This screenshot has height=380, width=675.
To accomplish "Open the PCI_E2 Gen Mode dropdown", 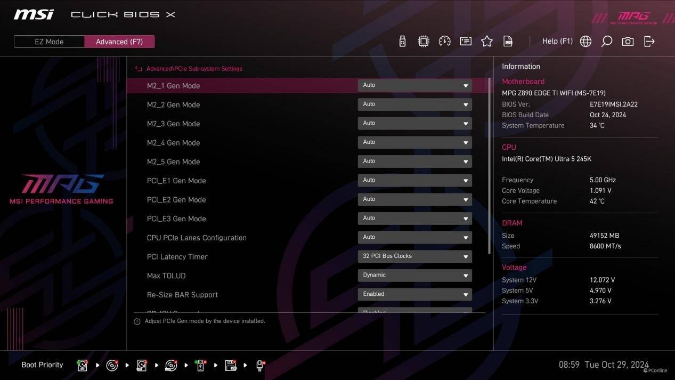I will point(414,199).
